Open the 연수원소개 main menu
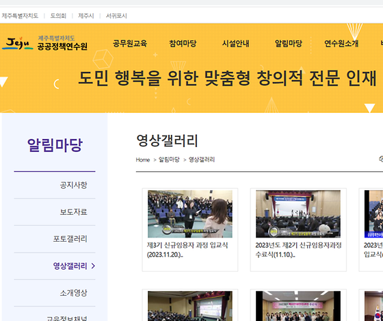383x321 pixels. coord(341,44)
